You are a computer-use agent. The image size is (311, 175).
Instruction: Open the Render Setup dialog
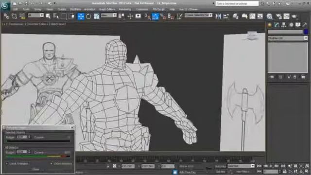(278, 16)
